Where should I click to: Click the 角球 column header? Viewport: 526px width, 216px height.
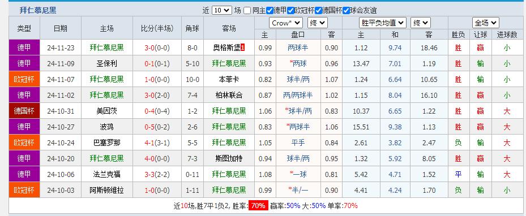tap(193, 28)
